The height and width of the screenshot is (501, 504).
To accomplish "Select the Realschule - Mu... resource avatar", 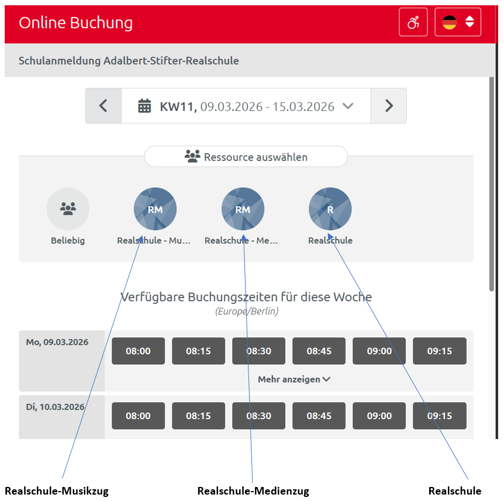I will point(155,209).
